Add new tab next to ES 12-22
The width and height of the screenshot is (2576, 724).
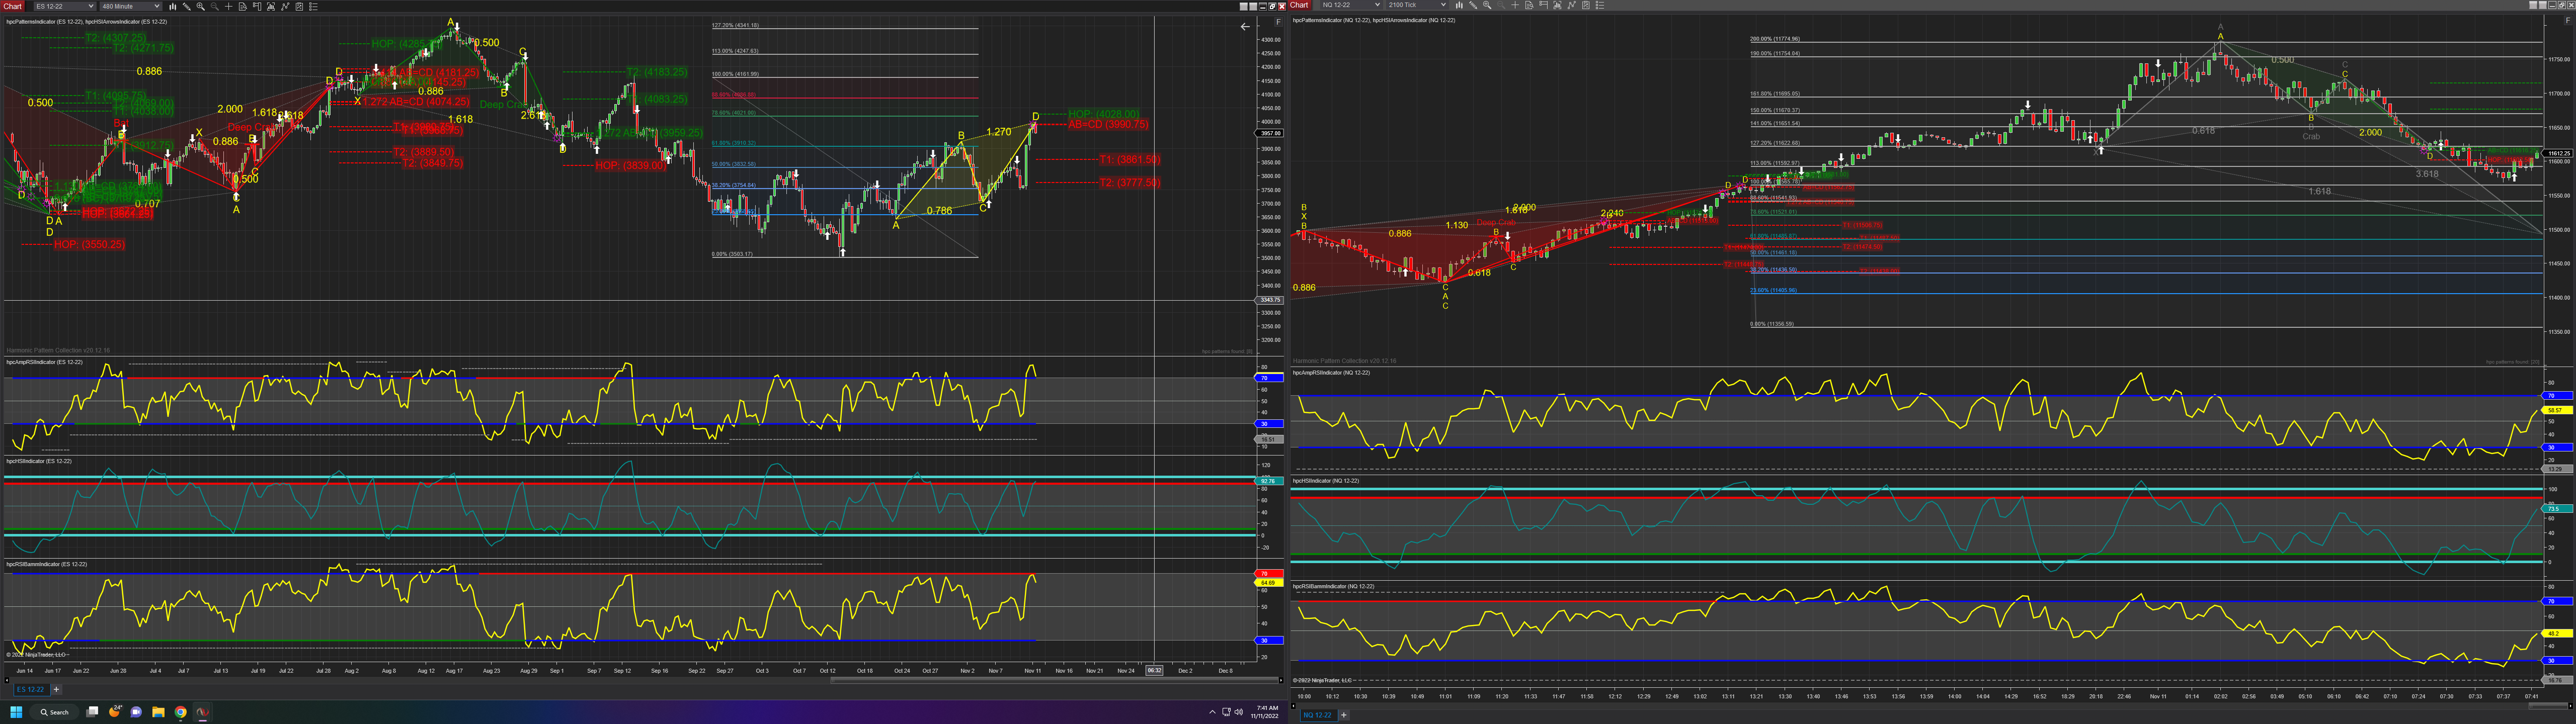56,689
